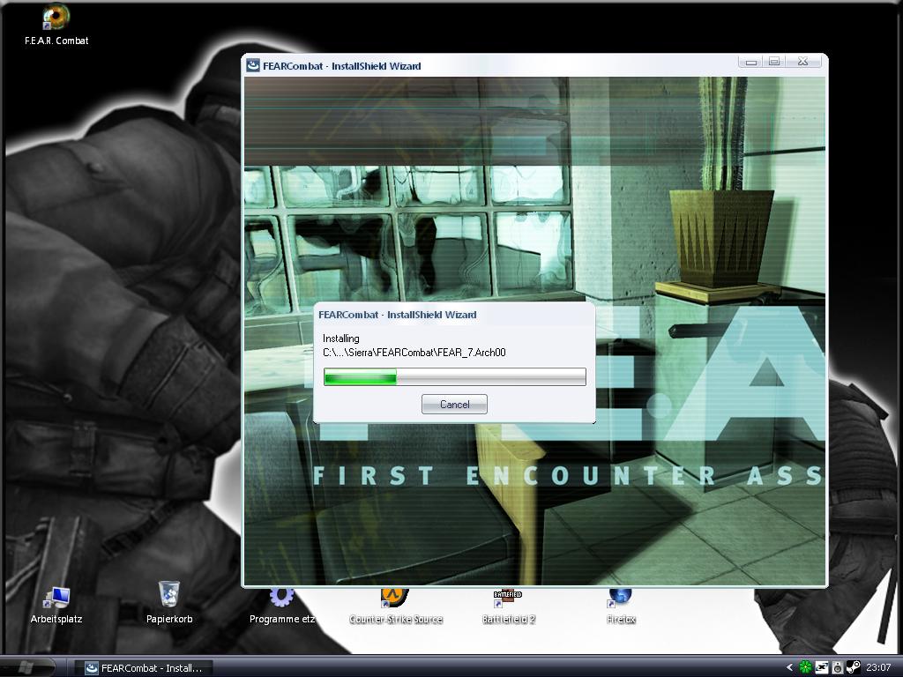Screen dimensions: 903x677
Task: Open the Programme etz desktop folder
Action: tap(282, 606)
